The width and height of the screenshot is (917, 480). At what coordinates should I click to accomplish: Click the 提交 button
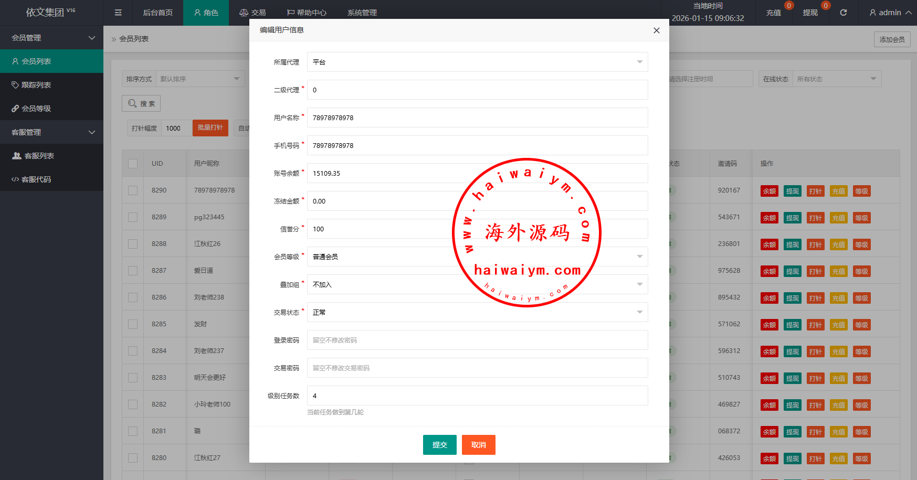(439, 445)
